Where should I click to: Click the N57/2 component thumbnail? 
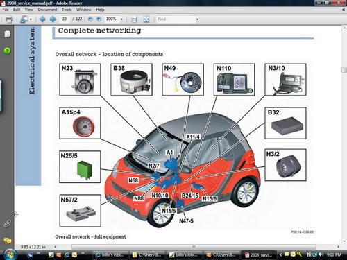point(81,211)
